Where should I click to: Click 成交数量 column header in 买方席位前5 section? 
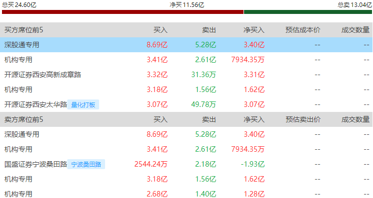[356, 30]
